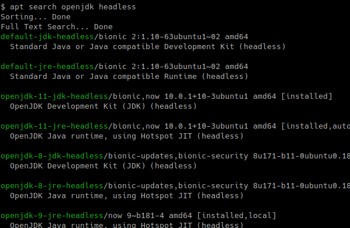This screenshot has height=228, width=350.
Task: Select the openjdk-8-jre-headless package name
Action: tap(52, 186)
